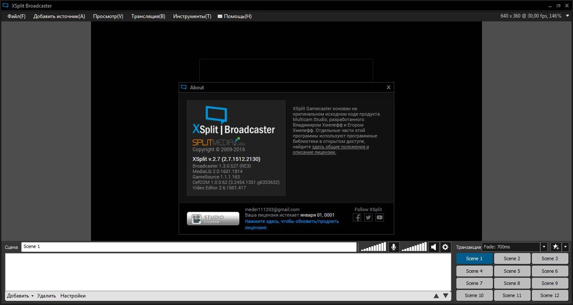
Task: Switch to Scene 6
Action: (x=550, y=271)
